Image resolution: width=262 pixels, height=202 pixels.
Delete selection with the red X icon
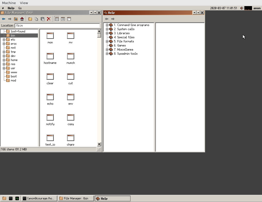tap(49, 19)
